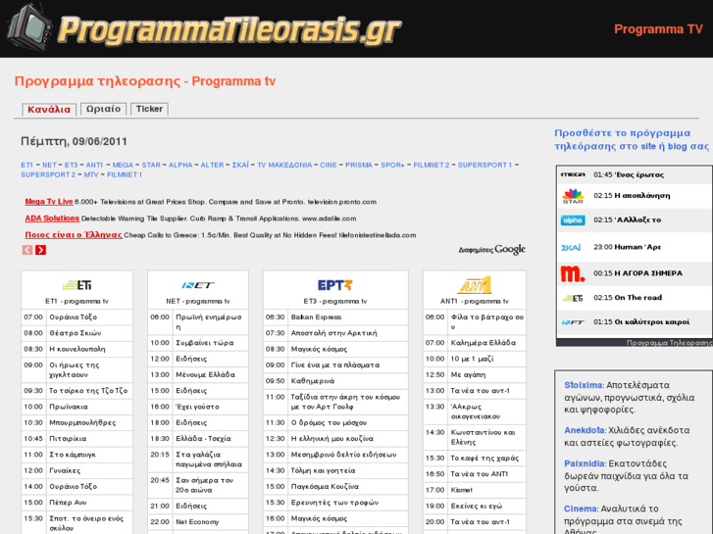713x534 pixels.
Task: Jump to SUPERSPORT 2 channel link
Action: click(x=48, y=174)
